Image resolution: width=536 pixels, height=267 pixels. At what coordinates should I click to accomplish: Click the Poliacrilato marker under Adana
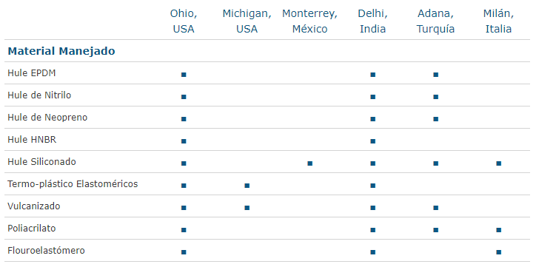click(x=435, y=230)
